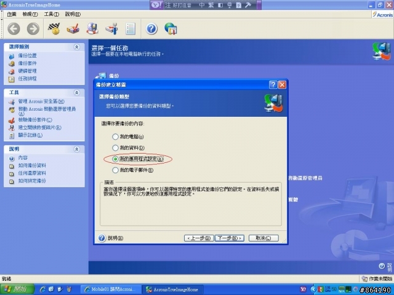This screenshot has height=295, width=394.
Task: Click the Acronis logo at top right
Action: click(382, 15)
